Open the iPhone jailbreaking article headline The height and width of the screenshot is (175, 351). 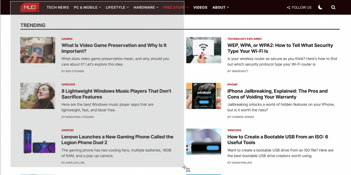pyautogui.click(x=277, y=94)
